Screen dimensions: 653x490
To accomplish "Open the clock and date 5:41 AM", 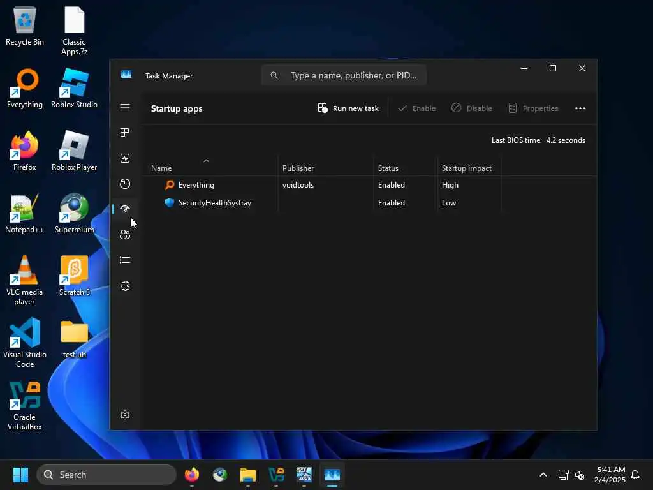I will 610,475.
